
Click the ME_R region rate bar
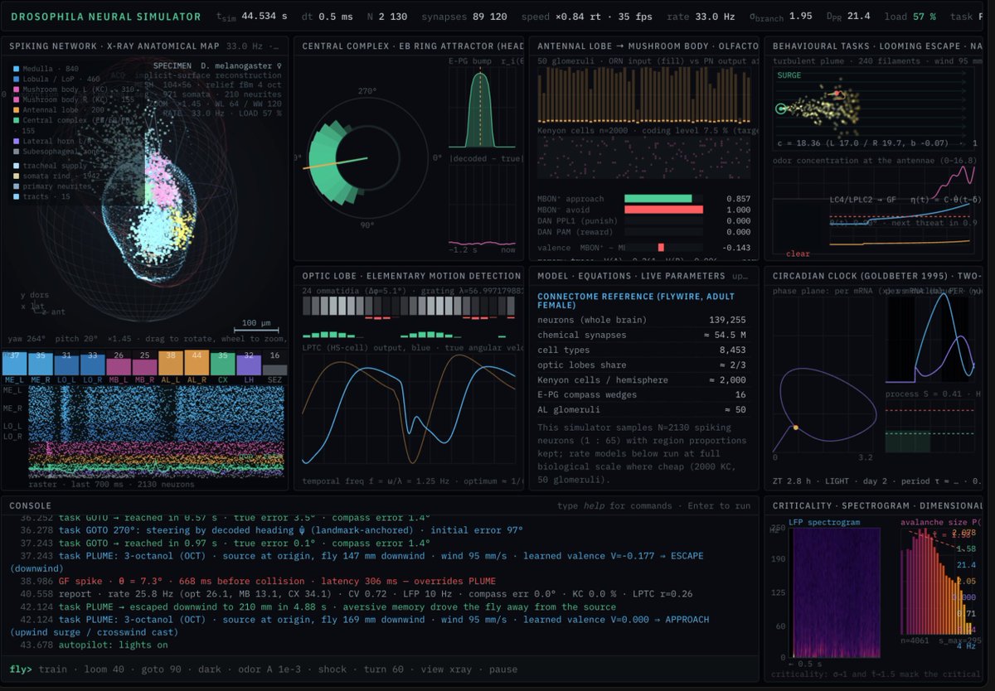(x=41, y=364)
